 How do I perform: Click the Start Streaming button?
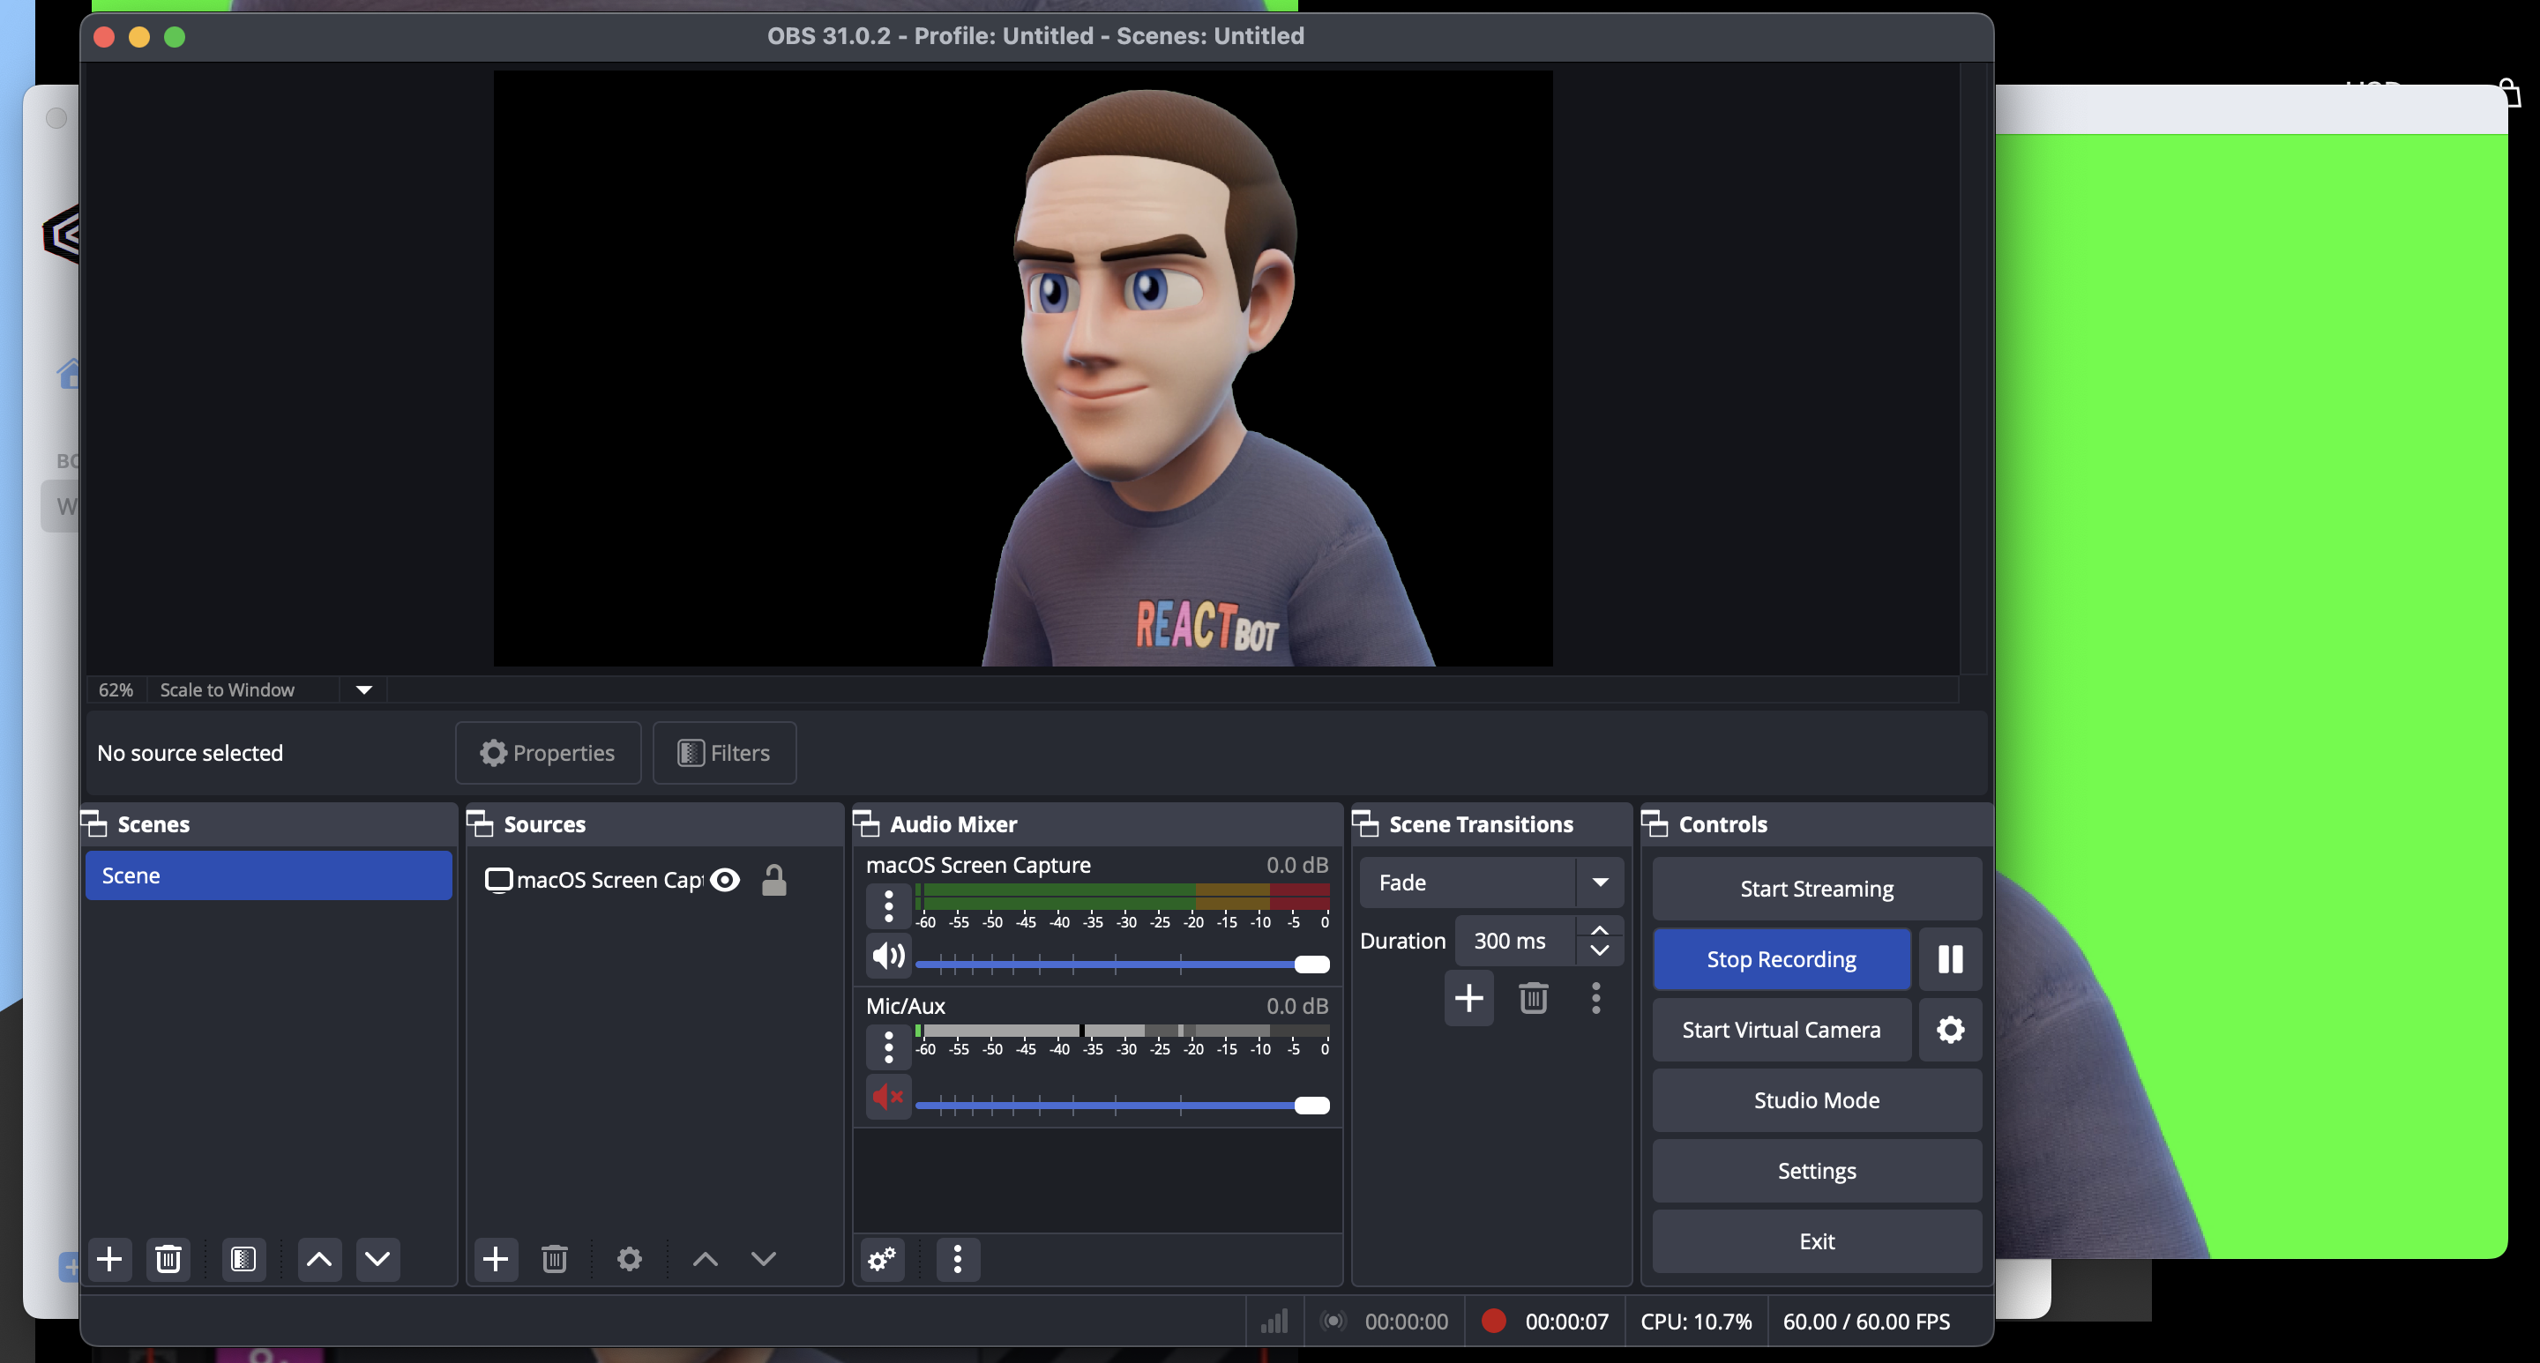click(1815, 888)
